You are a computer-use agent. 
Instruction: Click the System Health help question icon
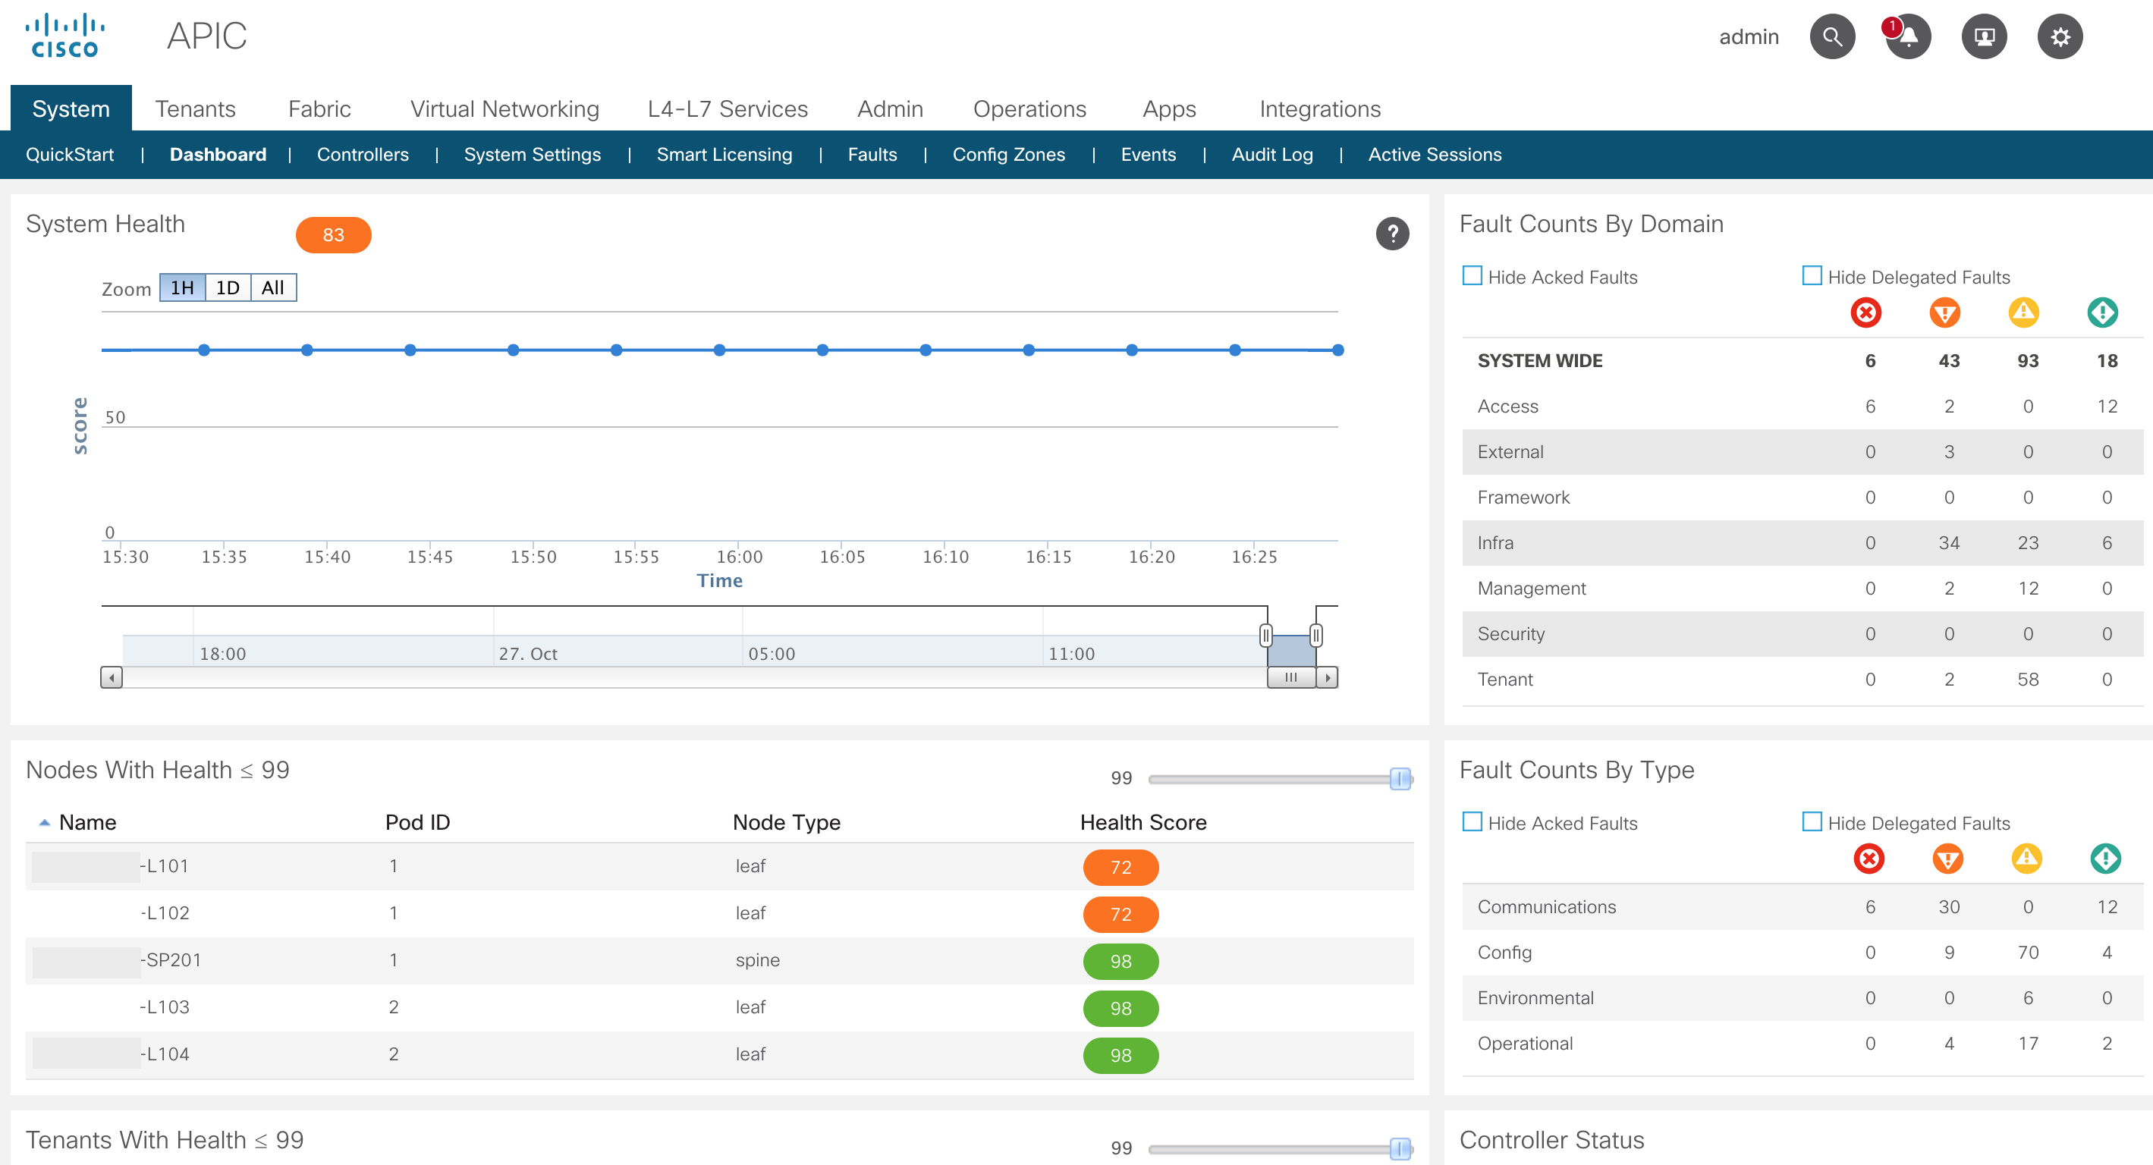point(1391,234)
